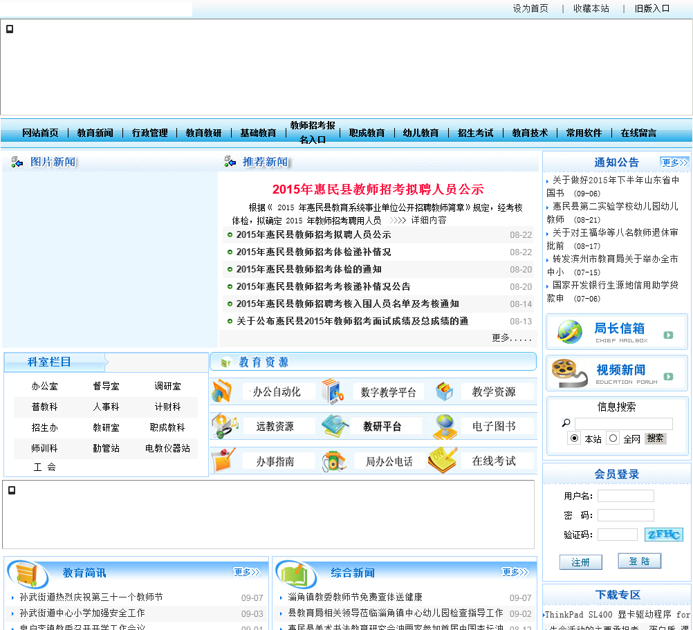Open 孙武街道热烈庆祝第三十一个教师节 article
The width and height of the screenshot is (693, 630).
[x=91, y=597]
